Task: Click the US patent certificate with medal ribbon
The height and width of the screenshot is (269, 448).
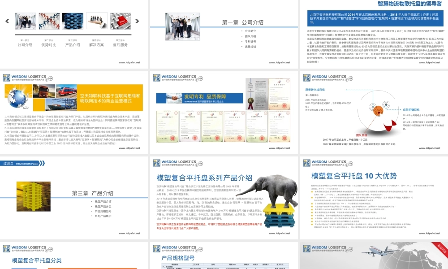Action: [x=256, y=94]
